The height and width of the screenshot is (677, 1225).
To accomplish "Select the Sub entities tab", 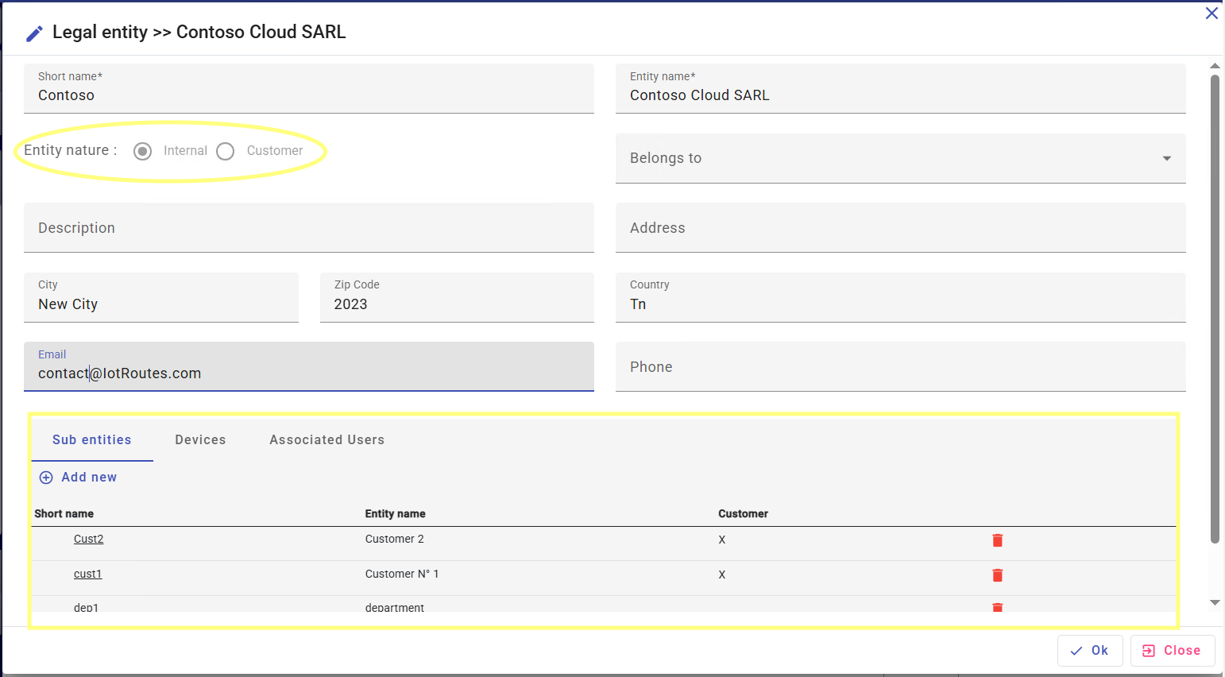I will [x=92, y=440].
